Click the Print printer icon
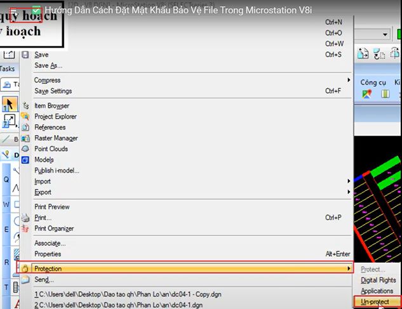Image resolution: width=402 pixels, height=309 pixels. 25,218
